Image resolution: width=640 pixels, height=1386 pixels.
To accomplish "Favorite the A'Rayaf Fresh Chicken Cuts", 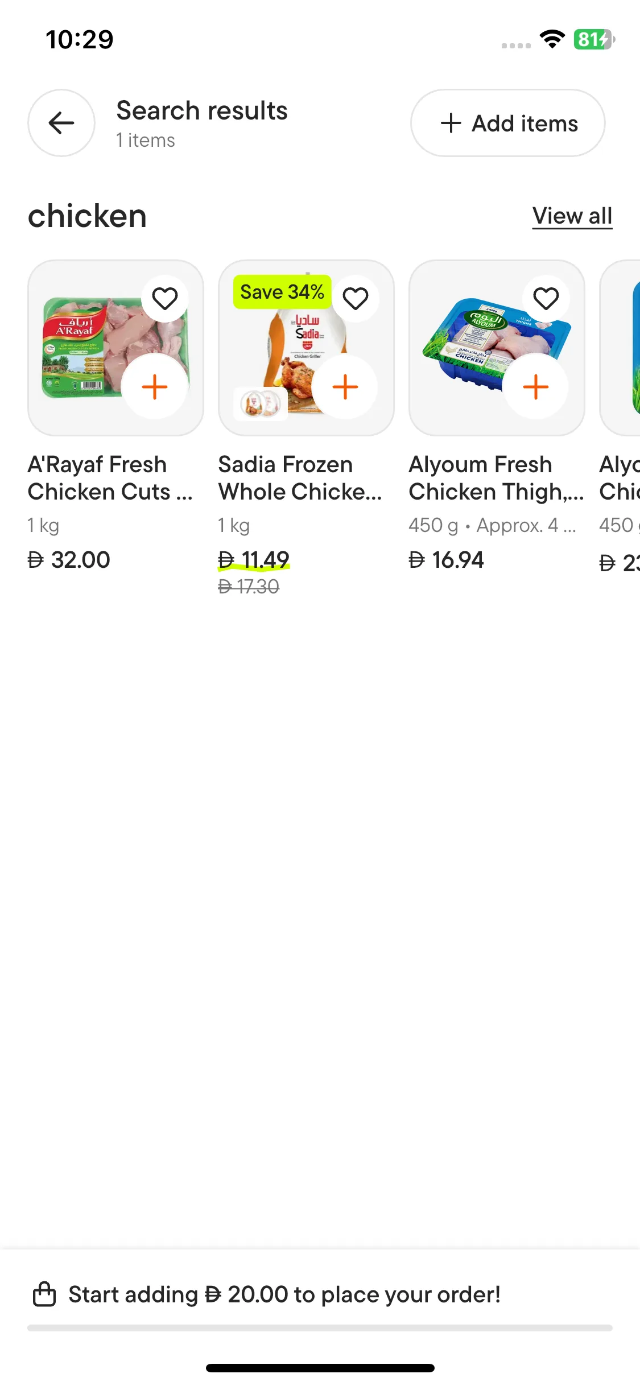I will click(165, 299).
